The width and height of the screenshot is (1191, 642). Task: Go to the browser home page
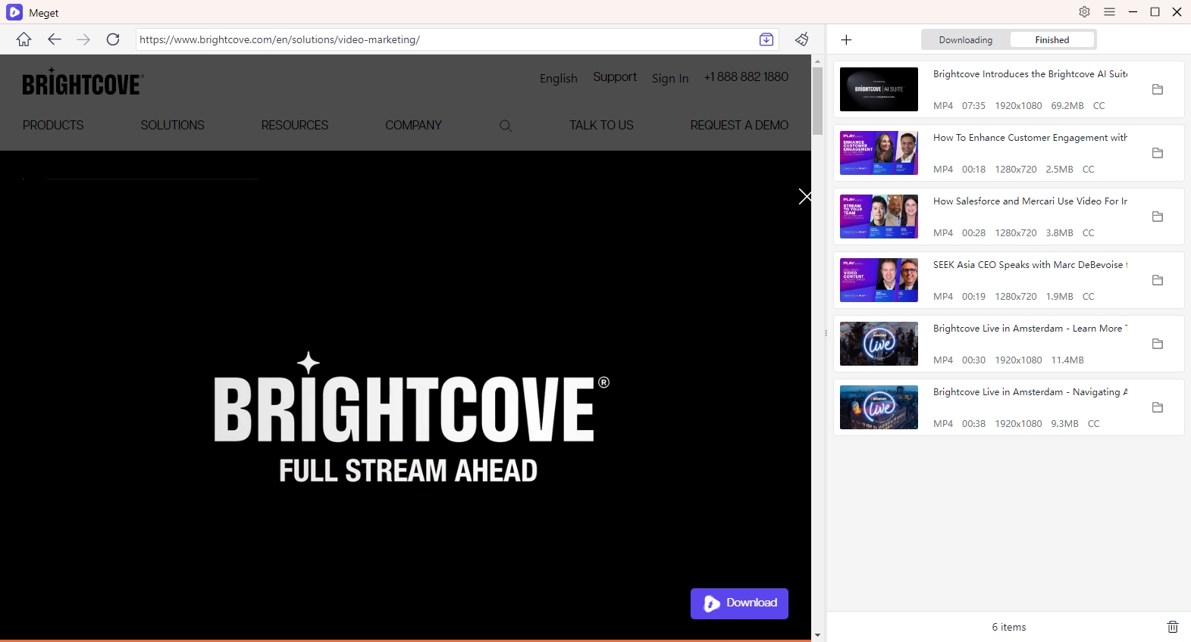tap(24, 39)
